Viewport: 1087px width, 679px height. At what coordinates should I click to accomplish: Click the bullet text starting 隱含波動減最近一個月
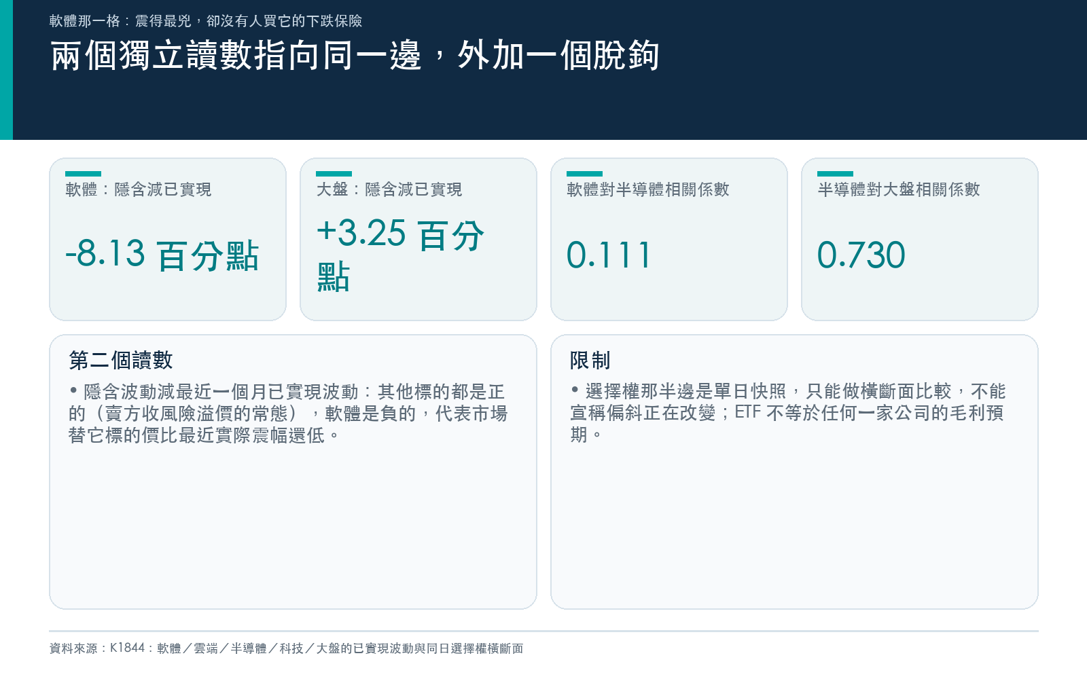[x=288, y=414]
